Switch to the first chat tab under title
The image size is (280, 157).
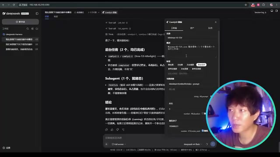[47, 17]
